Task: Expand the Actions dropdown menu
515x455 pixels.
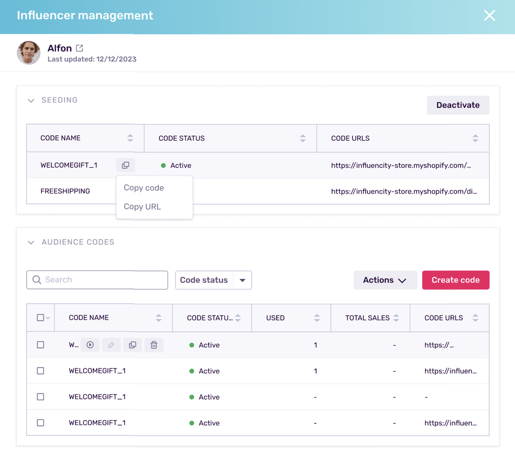Action: [385, 280]
